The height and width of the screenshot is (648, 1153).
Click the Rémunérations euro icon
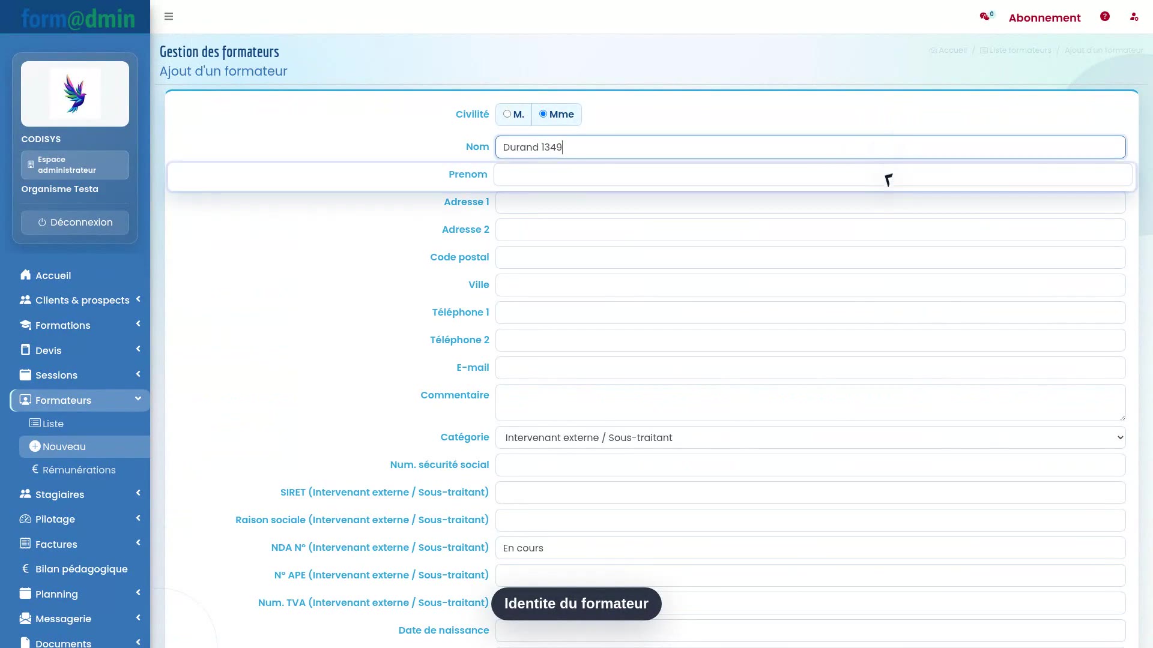(x=35, y=469)
